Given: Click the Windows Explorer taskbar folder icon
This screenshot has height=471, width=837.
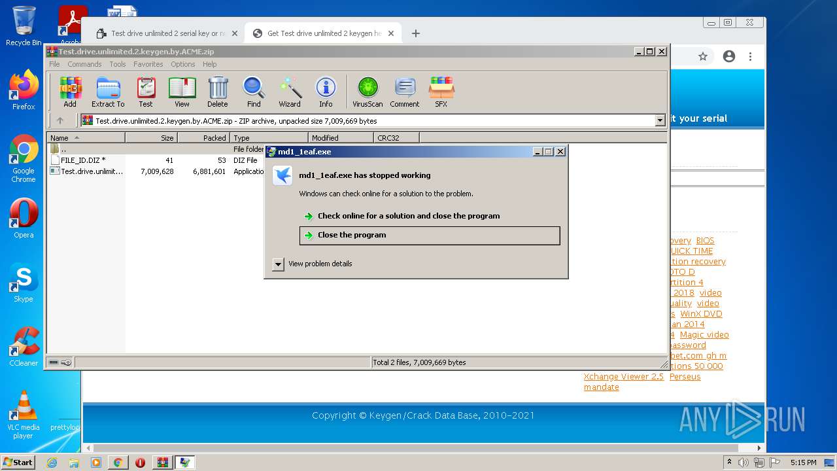Looking at the screenshot, I should 74,462.
